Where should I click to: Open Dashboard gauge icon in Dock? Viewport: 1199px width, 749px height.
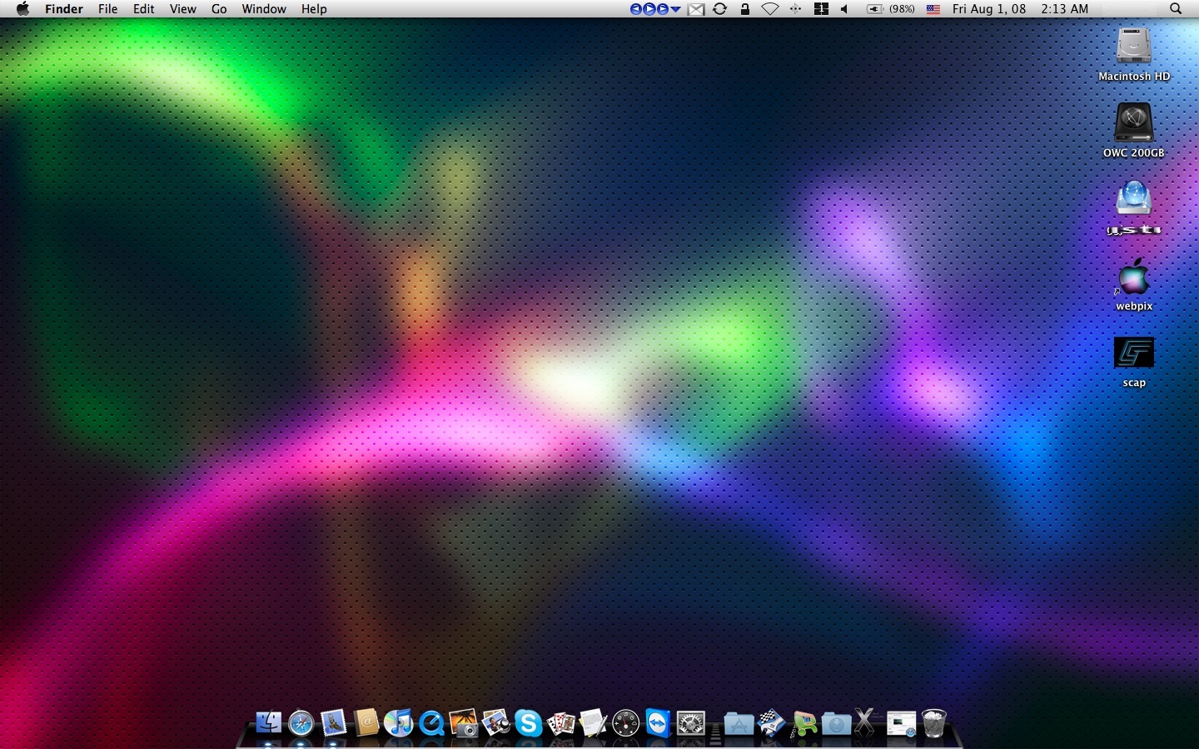626,723
